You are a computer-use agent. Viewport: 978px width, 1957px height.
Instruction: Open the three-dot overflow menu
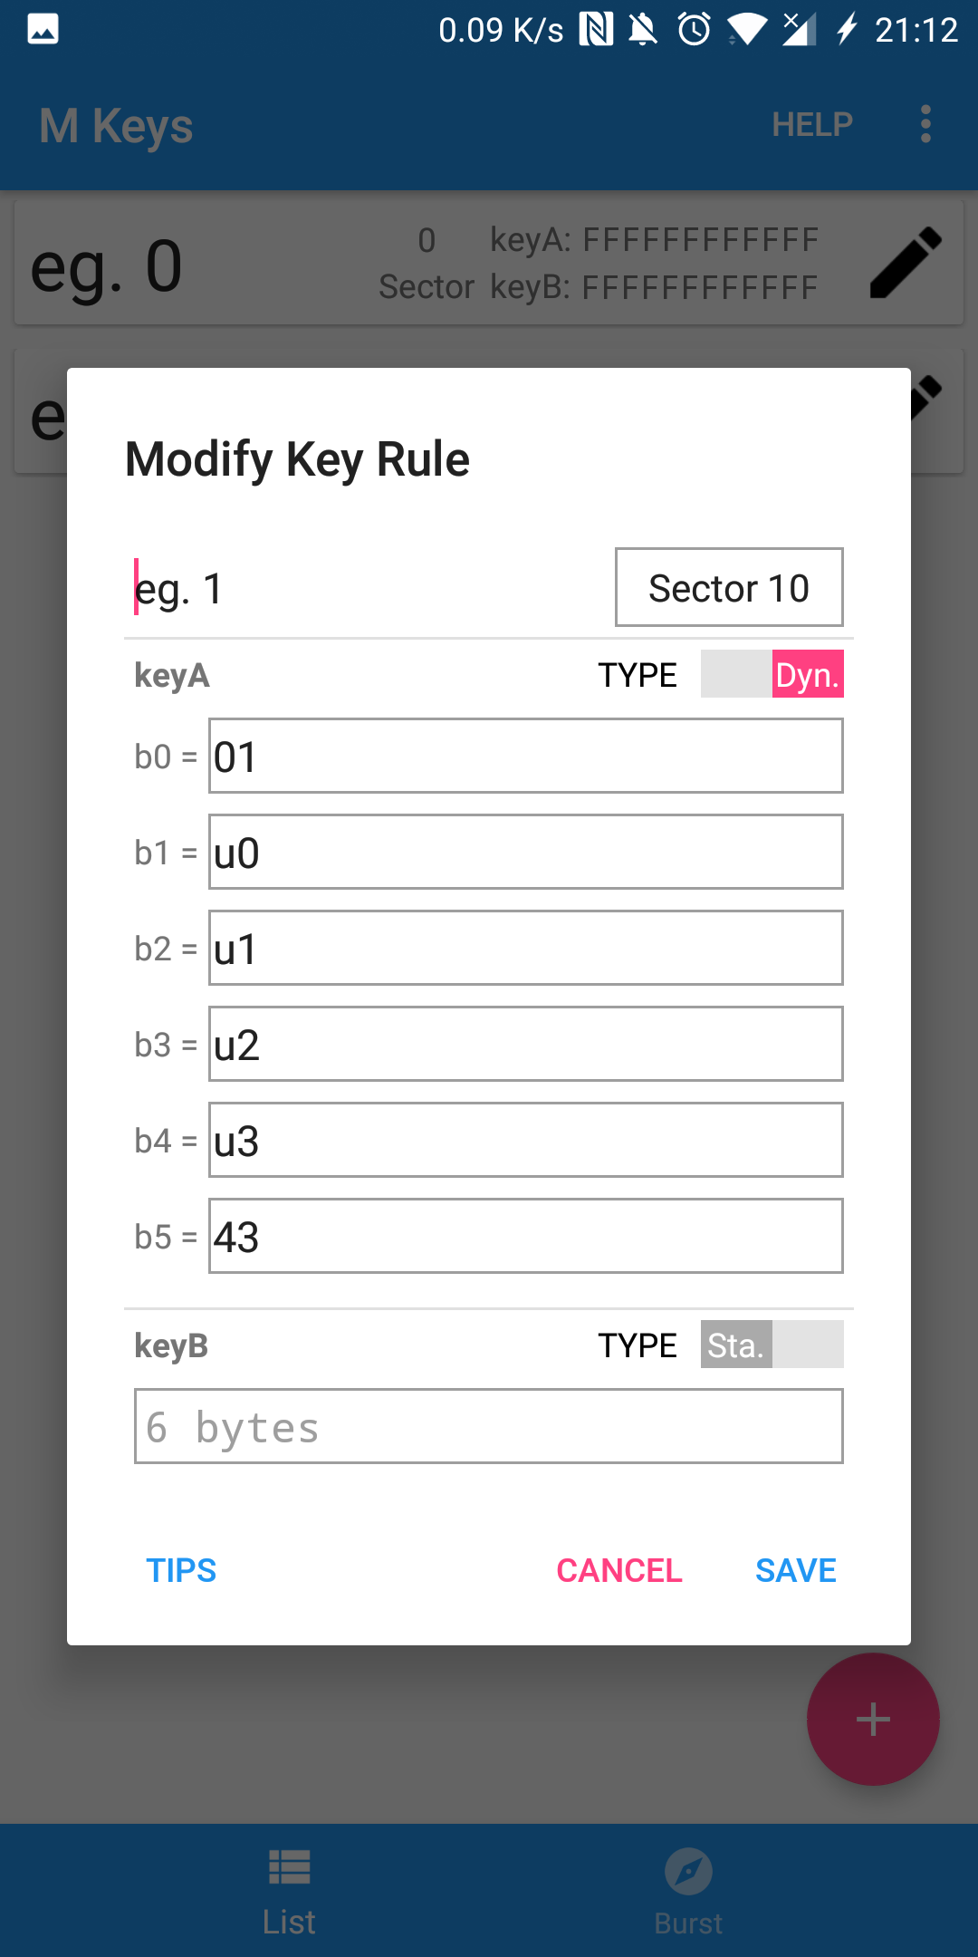925,124
